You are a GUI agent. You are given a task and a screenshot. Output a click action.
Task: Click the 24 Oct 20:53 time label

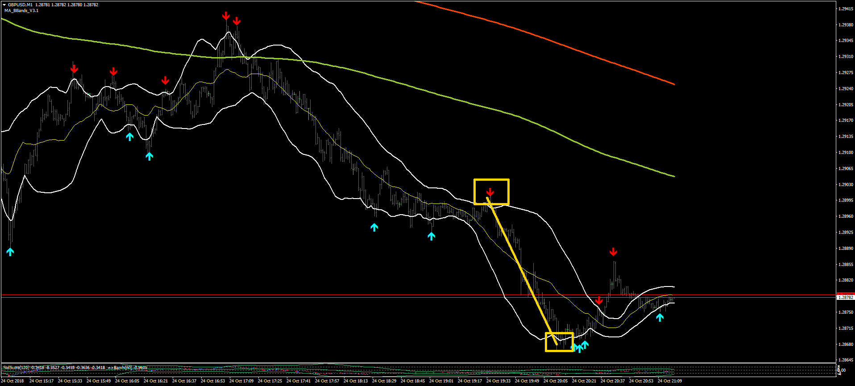[641, 381]
